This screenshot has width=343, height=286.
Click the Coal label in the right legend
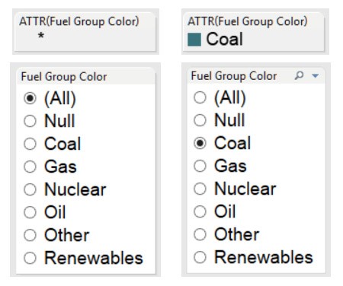tap(224, 40)
